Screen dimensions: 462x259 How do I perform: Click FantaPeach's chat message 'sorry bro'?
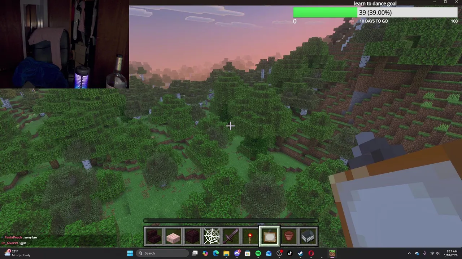[21, 237]
